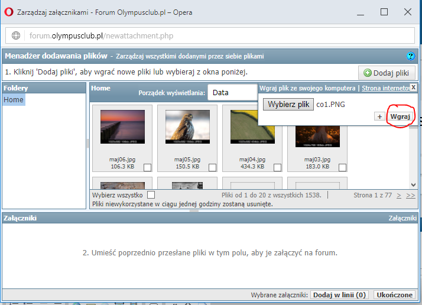Click the plus button beside Wgraj

point(379,116)
